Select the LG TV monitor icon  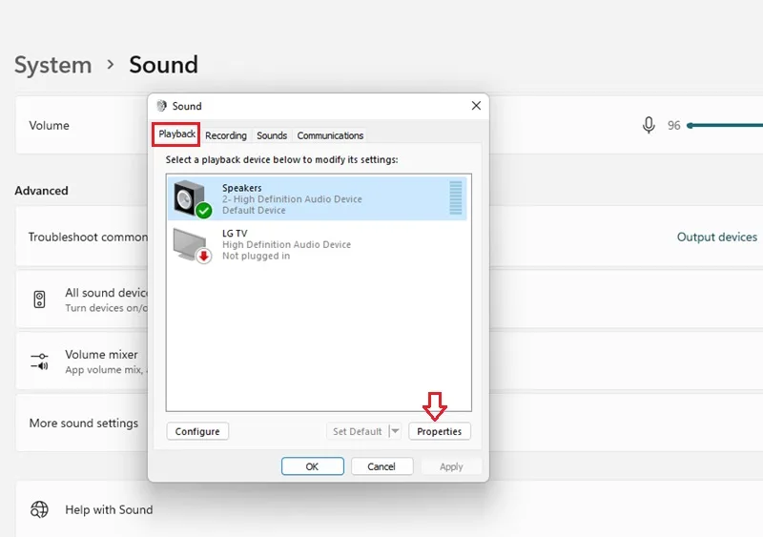point(192,245)
